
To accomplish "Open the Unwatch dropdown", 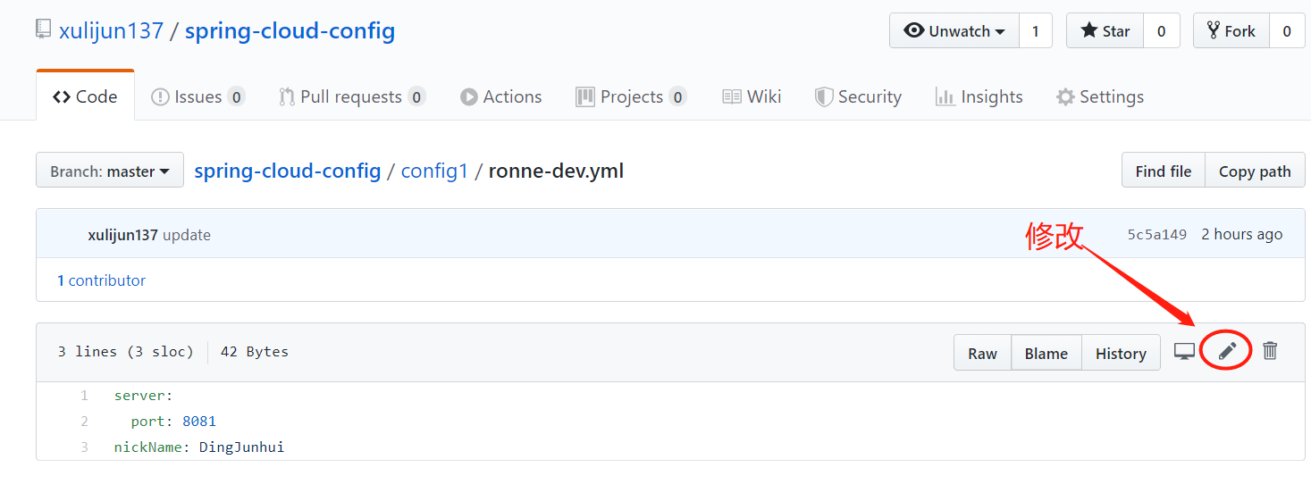I will (954, 30).
